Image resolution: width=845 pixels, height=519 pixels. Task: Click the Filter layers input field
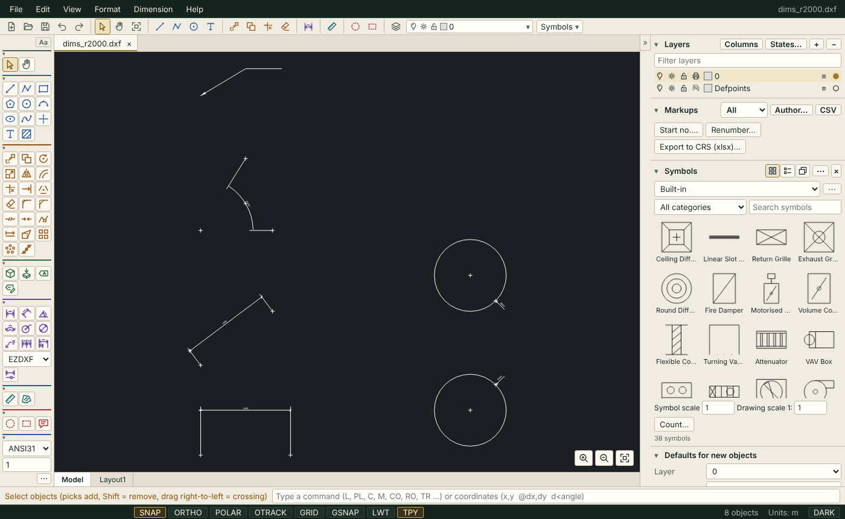pos(747,60)
